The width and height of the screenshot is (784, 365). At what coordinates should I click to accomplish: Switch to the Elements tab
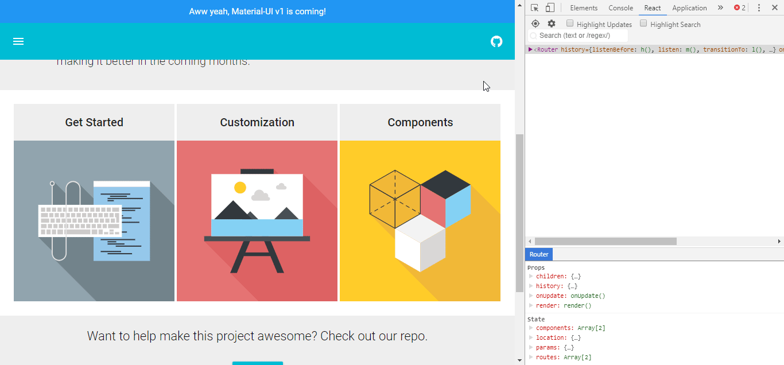tap(584, 8)
